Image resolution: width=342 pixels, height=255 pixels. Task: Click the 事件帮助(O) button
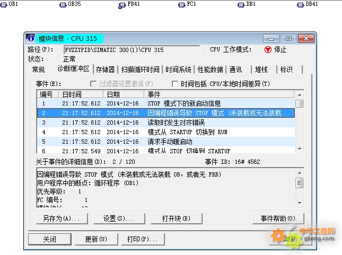click(x=278, y=218)
